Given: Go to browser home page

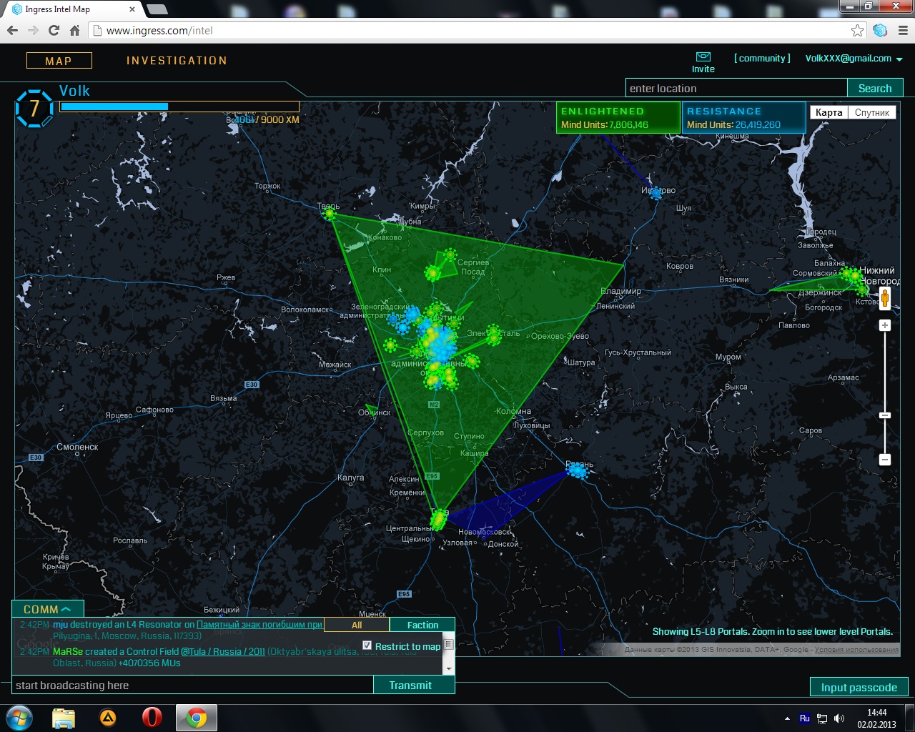Looking at the screenshot, I should pyautogui.click(x=74, y=30).
